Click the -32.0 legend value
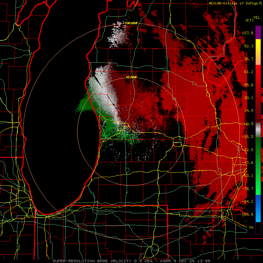Screen dimensions: 263x263 pyautogui.click(x=248, y=150)
